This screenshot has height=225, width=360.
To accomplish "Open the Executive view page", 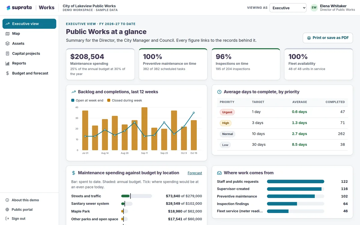I will coord(29,24).
